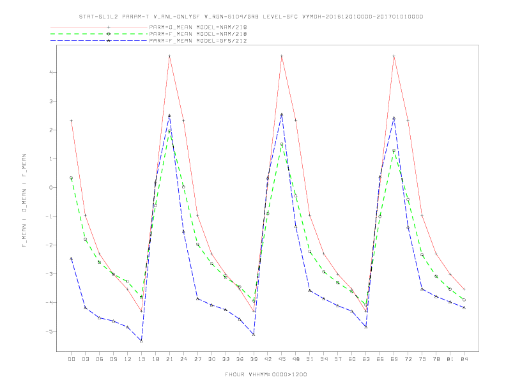
Task: Click x-axis tick label 36
Action: [240, 359]
